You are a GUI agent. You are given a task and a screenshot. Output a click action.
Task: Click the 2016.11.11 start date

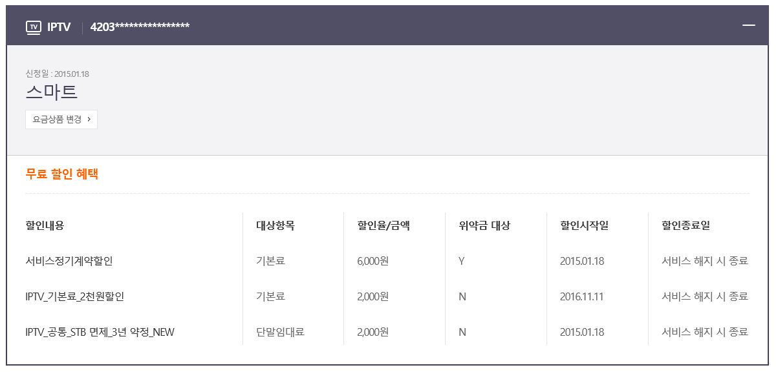click(582, 296)
